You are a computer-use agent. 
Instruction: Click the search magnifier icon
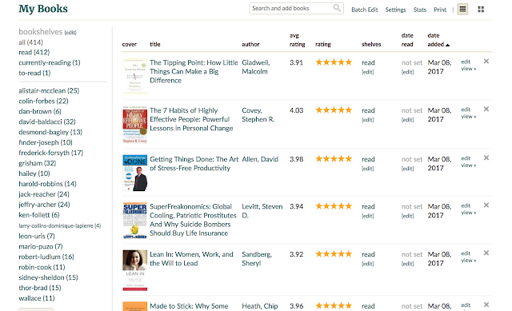pyautogui.click(x=337, y=8)
